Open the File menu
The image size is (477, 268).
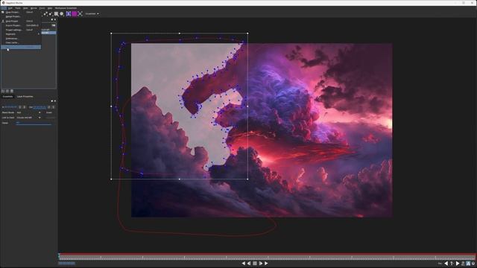tap(4, 8)
